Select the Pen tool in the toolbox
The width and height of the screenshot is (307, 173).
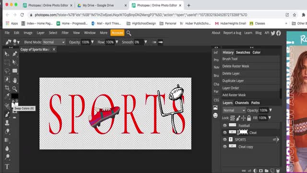click(15, 53)
